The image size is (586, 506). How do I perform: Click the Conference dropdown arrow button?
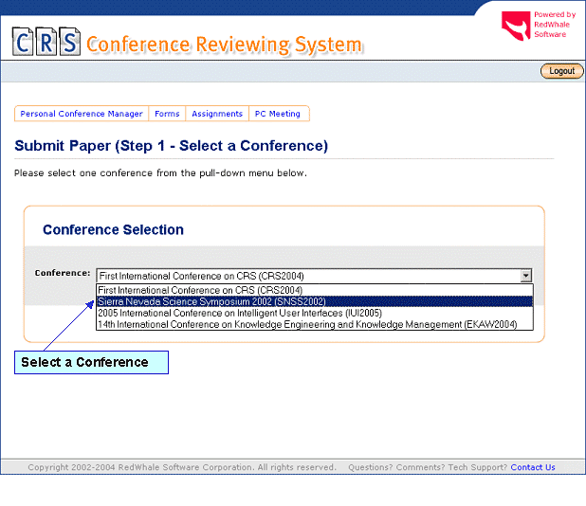point(526,276)
